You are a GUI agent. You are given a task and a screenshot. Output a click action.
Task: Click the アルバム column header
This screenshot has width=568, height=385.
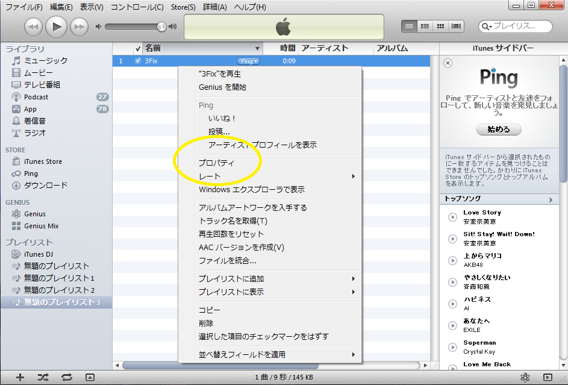click(x=392, y=49)
